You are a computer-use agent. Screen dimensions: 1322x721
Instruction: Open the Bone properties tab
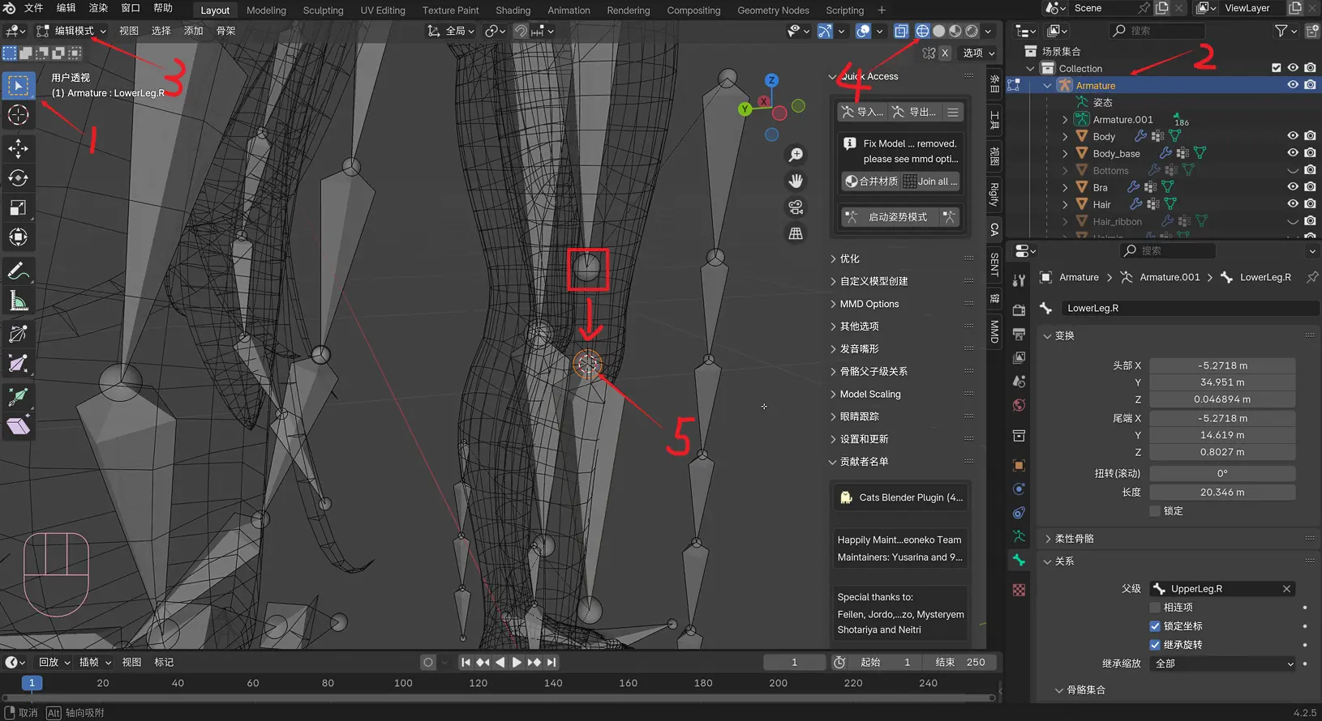(x=1019, y=560)
